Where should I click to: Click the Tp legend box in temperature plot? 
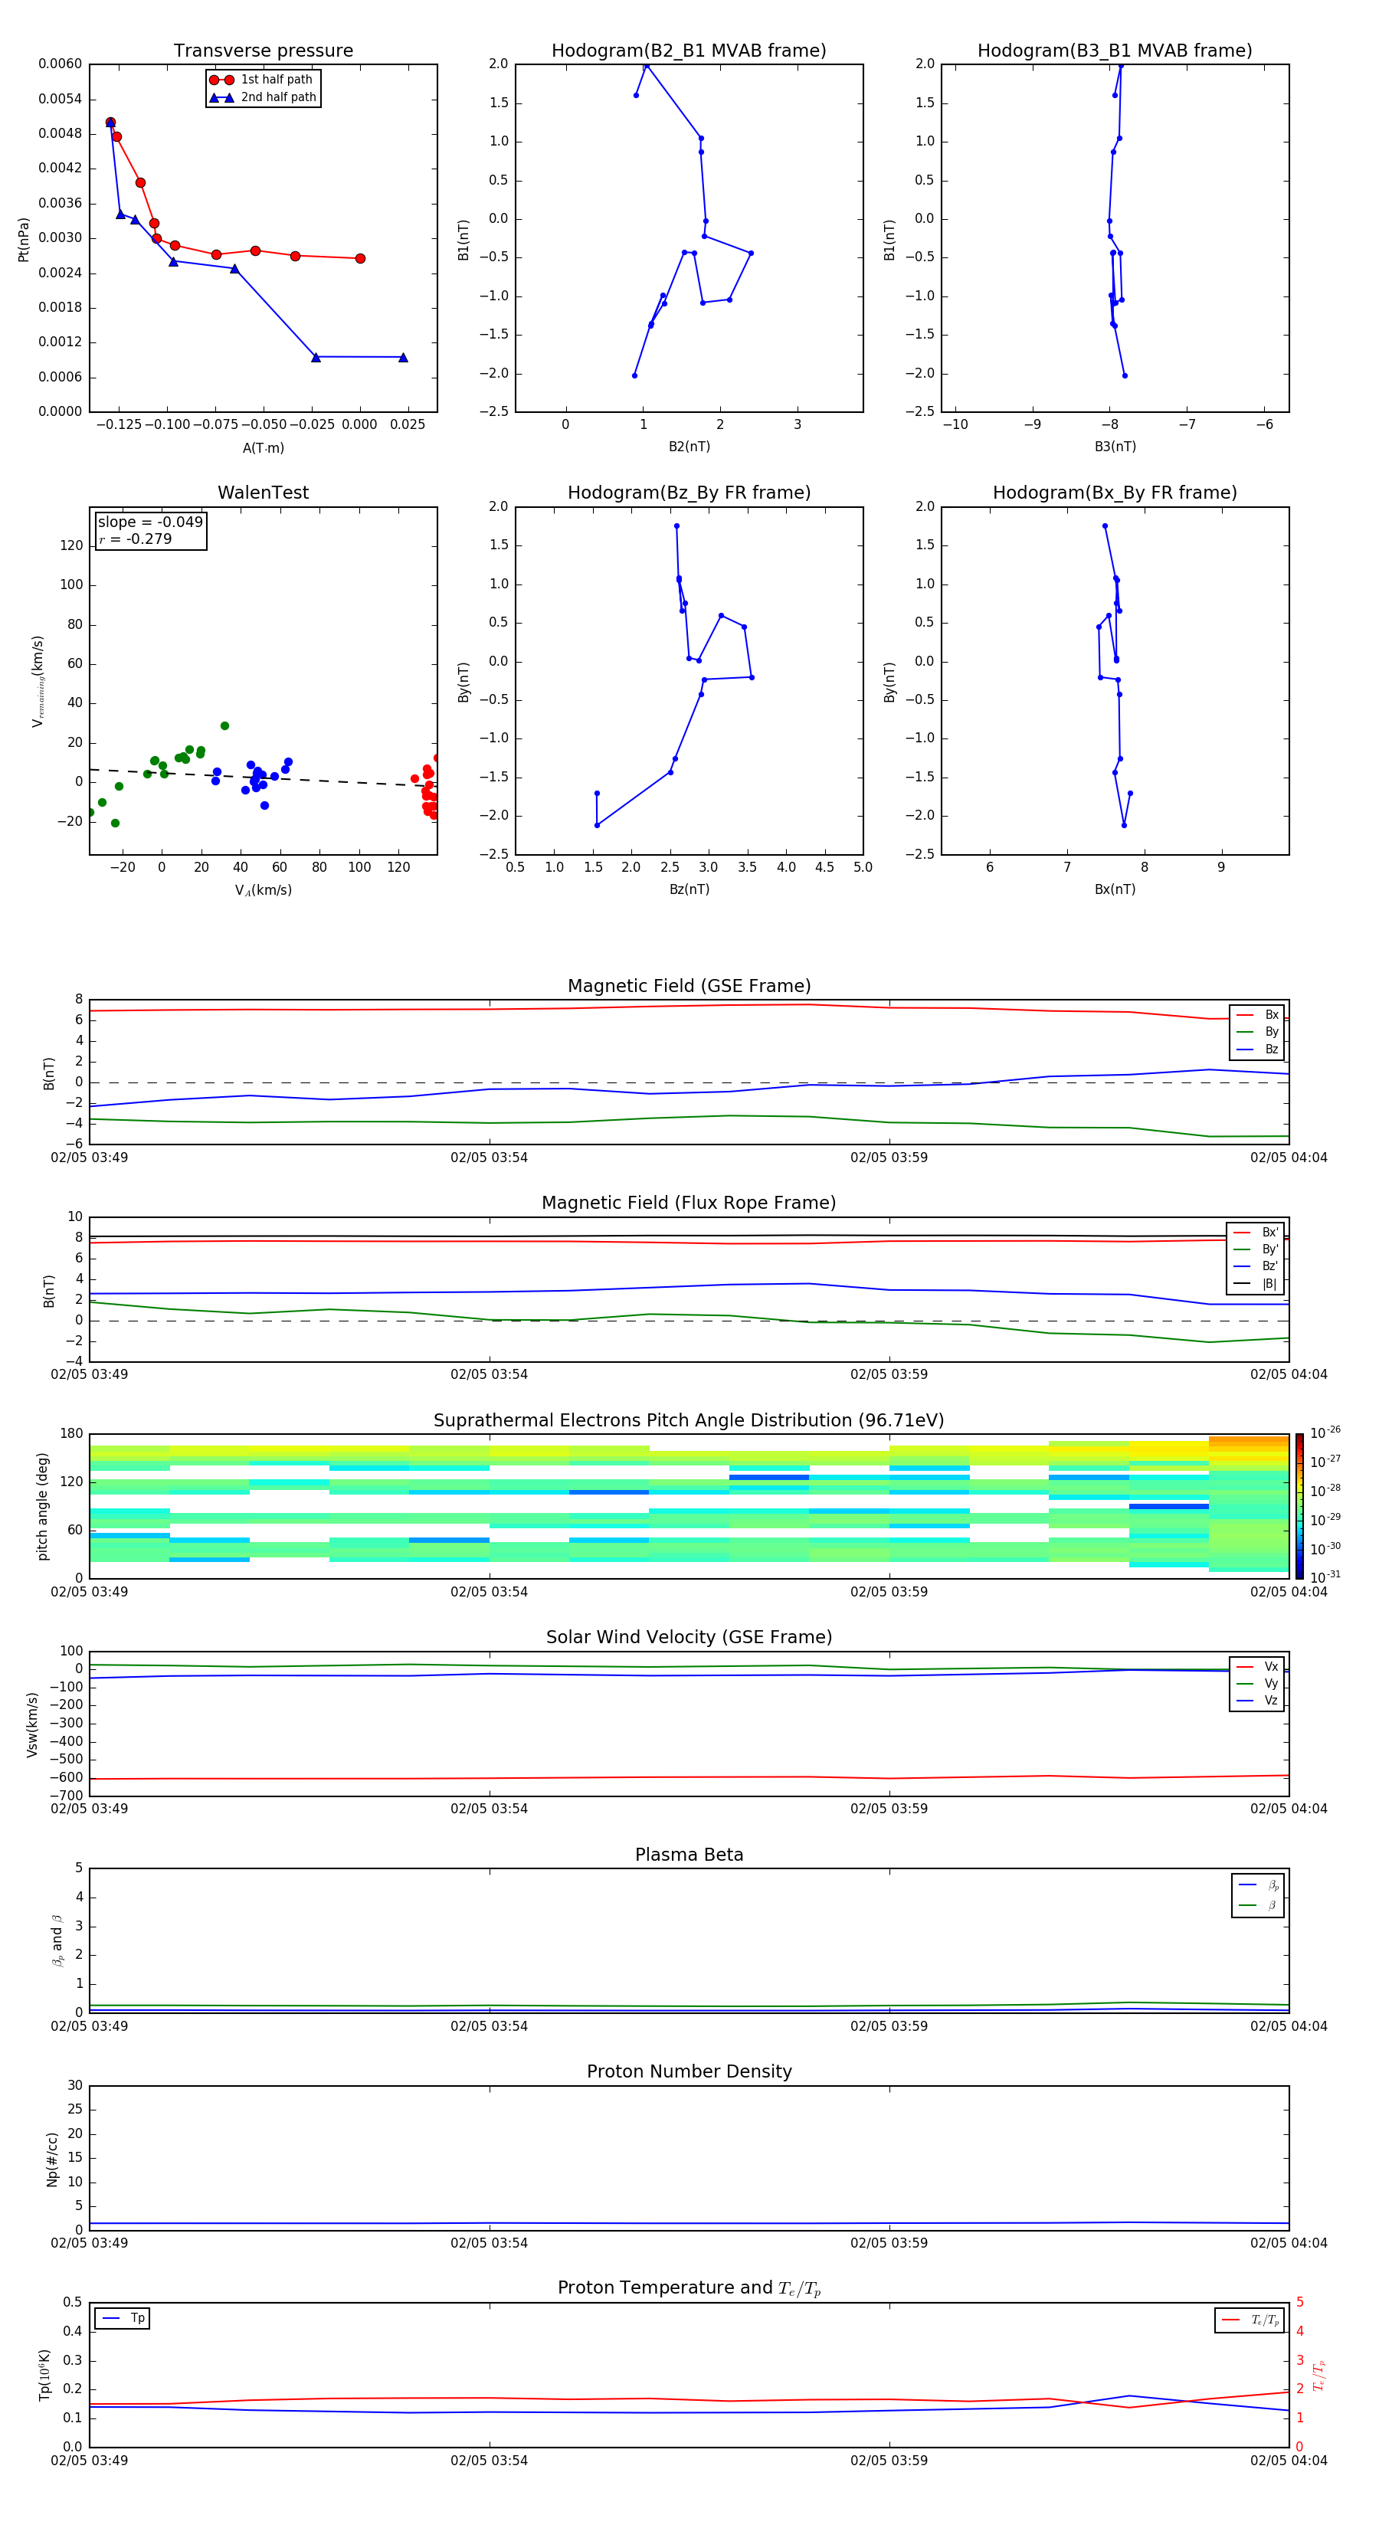pyautogui.click(x=123, y=2319)
